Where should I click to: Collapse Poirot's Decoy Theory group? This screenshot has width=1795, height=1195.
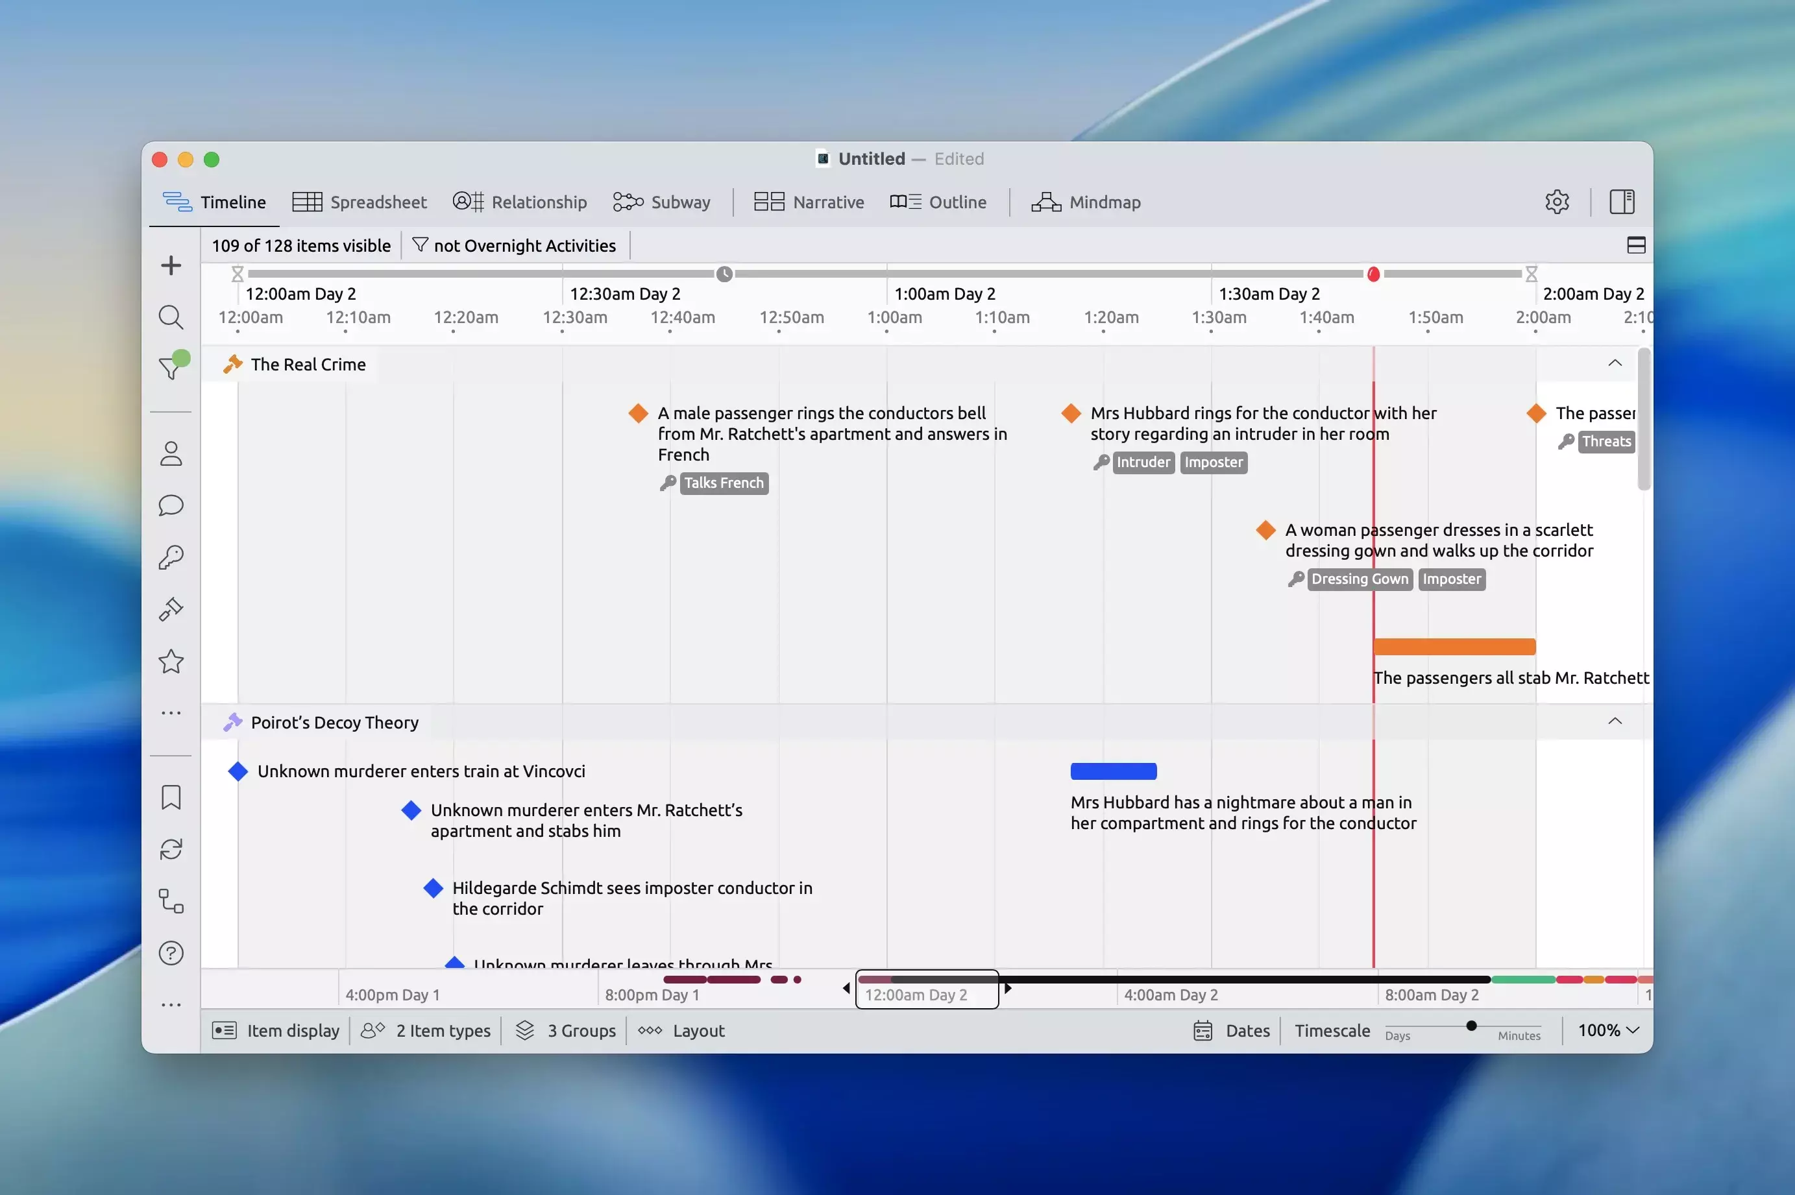[1615, 721]
